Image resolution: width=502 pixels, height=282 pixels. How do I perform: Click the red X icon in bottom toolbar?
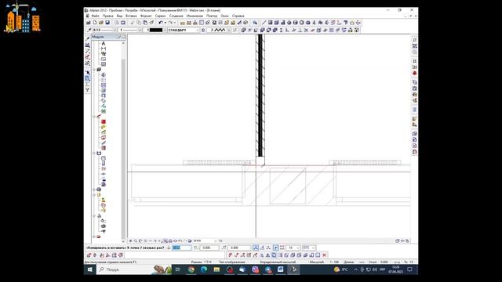[x=324, y=255]
